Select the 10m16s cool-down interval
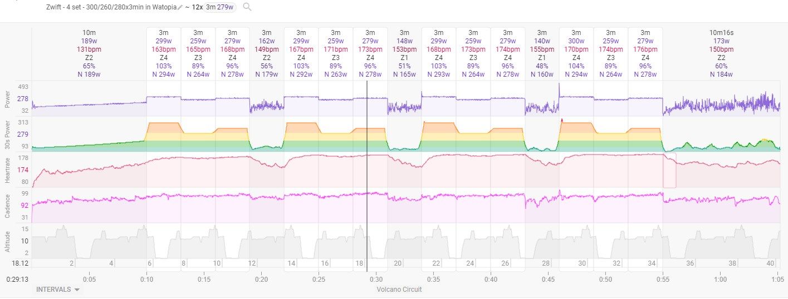788x299 pixels. (x=721, y=53)
